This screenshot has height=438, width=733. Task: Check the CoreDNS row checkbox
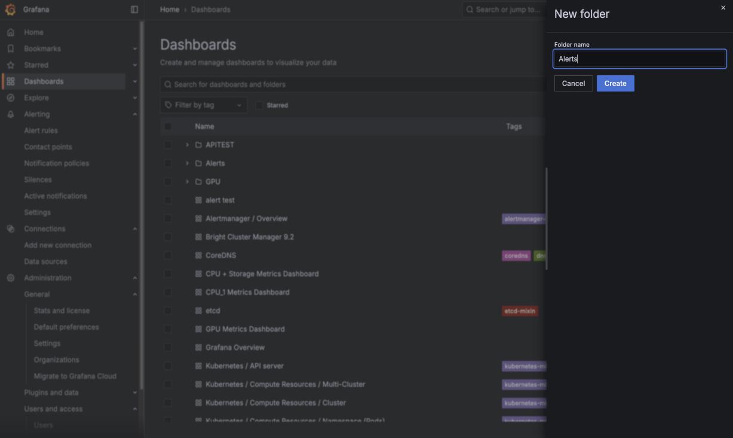coord(168,255)
